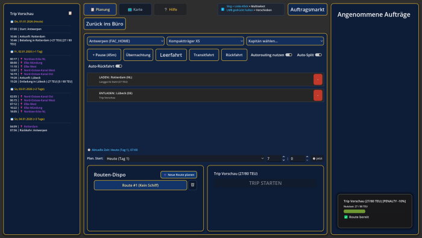Click pin icon at 16:19 Nord-Ostsee-Kanal Ost
Viewport: 422px width, 238px height.
point(21,74)
